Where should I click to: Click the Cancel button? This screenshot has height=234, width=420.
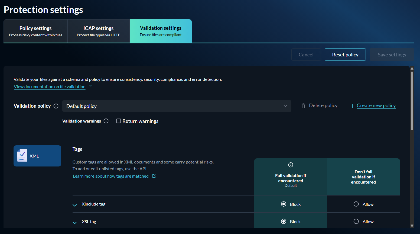point(306,55)
